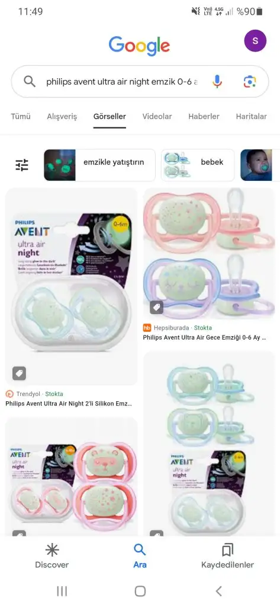Tap the voice search microphone icon
This screenshot has width=280, height=607.
coord(217,82)
